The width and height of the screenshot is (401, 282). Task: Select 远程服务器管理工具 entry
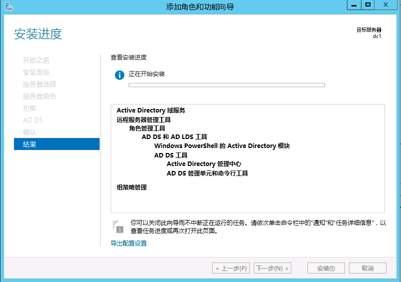[x=144, y=120]
